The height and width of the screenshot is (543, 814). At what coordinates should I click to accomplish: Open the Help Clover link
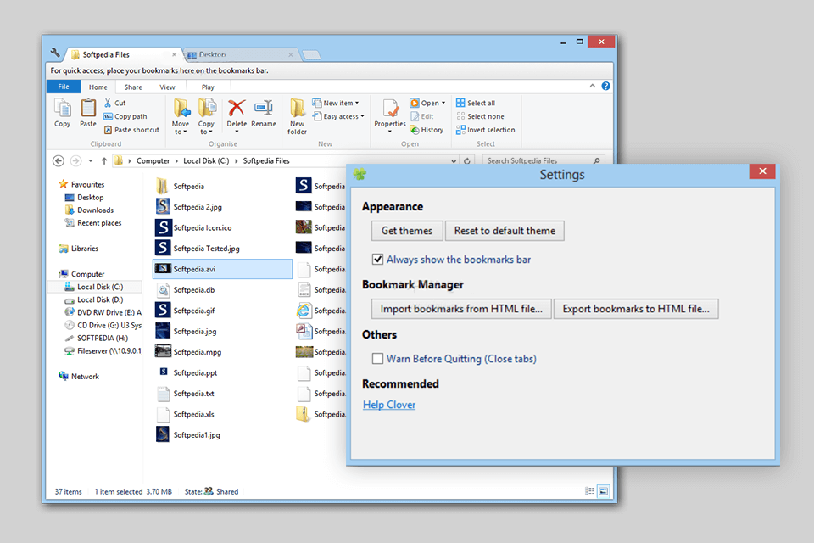click(389, 405)
